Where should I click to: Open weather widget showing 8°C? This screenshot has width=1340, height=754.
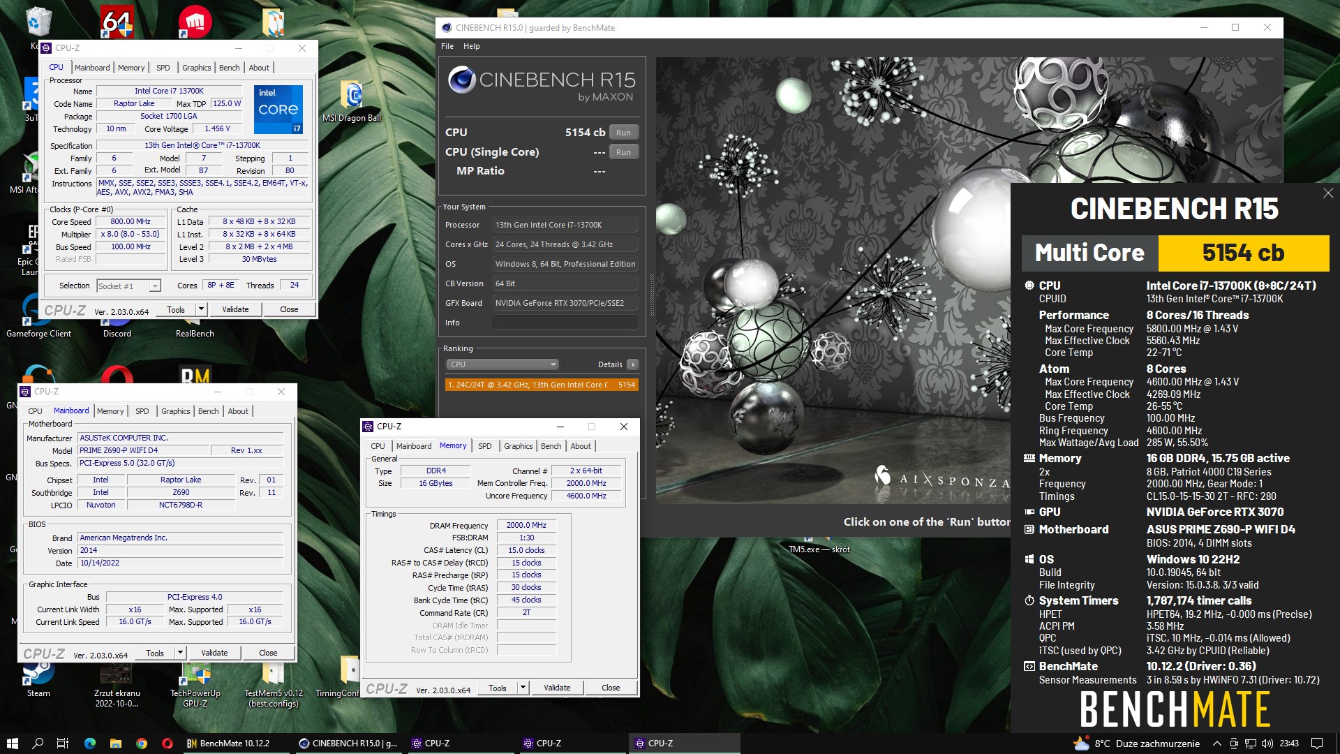[1137, 744]
